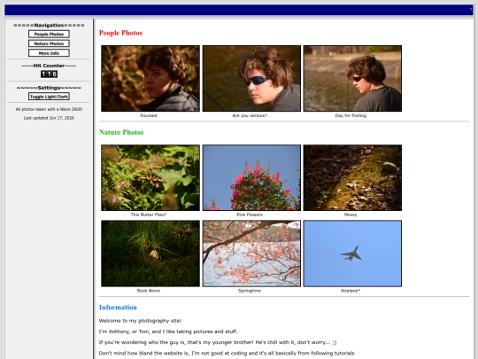View the Springtime blossoms photo
The width and height of the screenshot is (478, 359).
point(251,254)
